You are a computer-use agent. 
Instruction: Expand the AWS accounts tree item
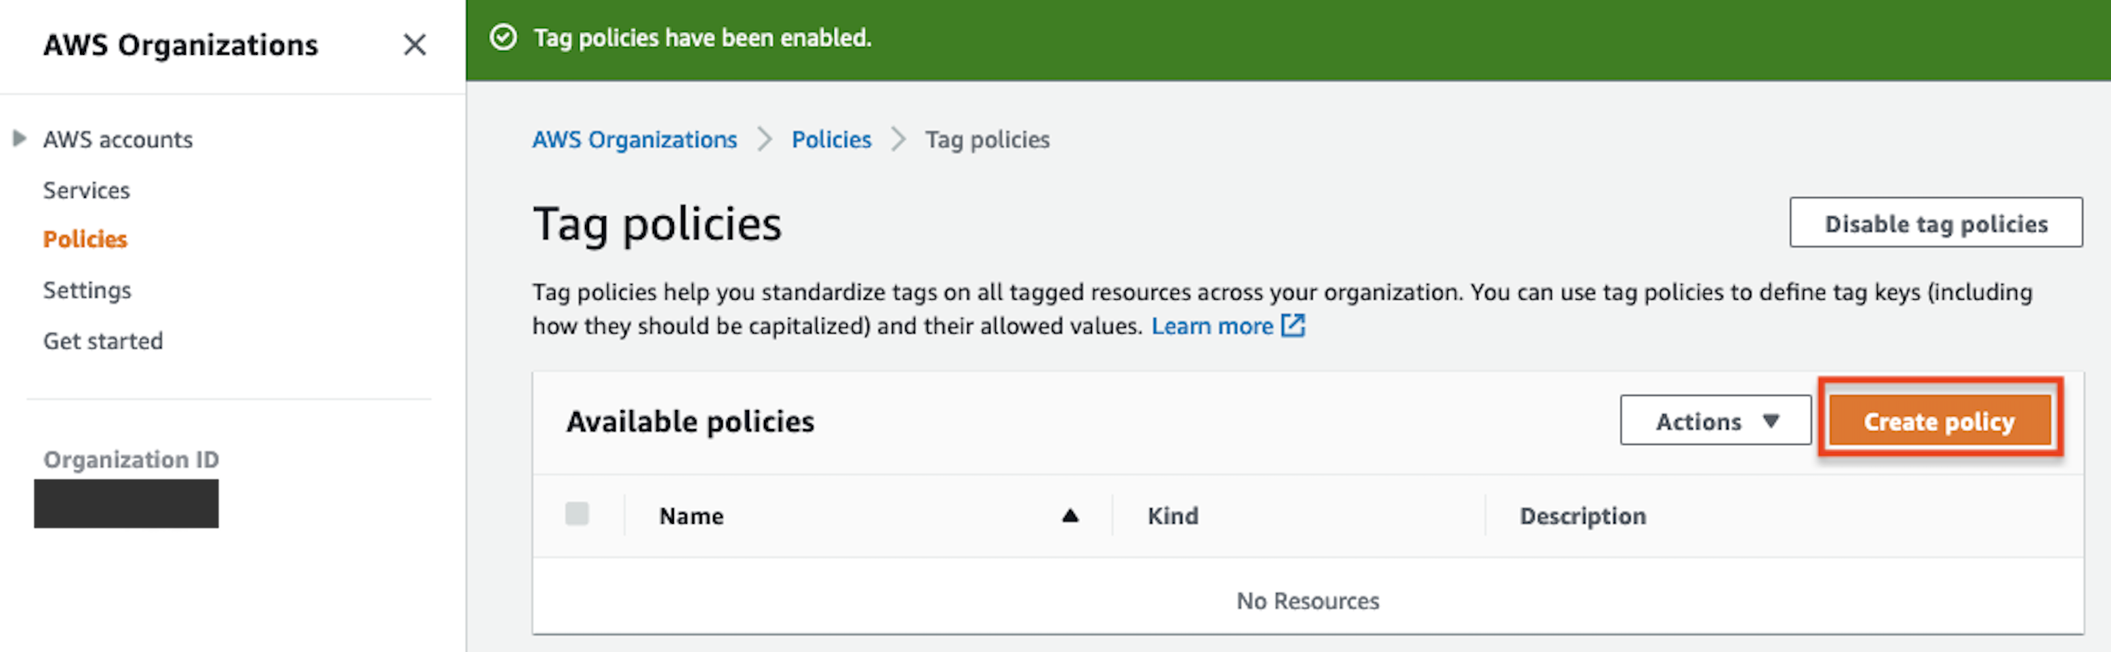(18, 138)
